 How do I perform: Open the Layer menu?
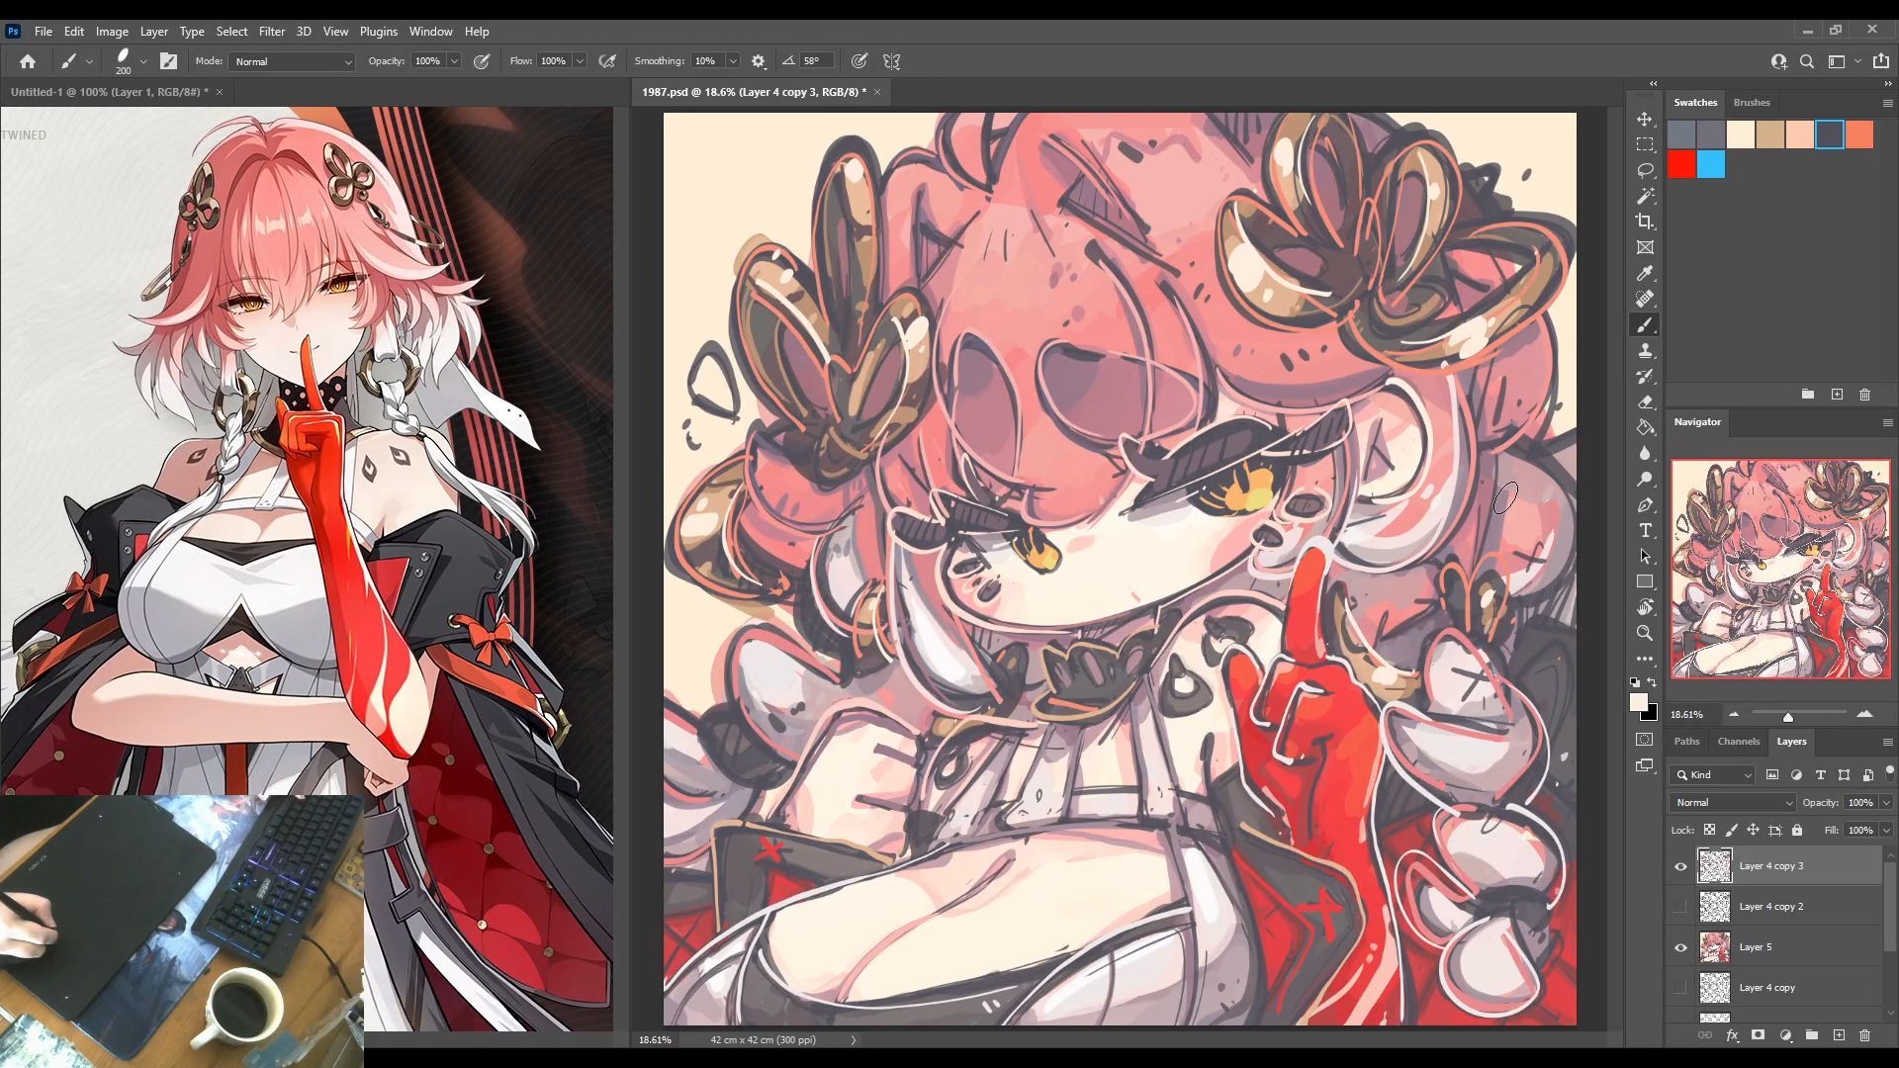coord(153,32)
